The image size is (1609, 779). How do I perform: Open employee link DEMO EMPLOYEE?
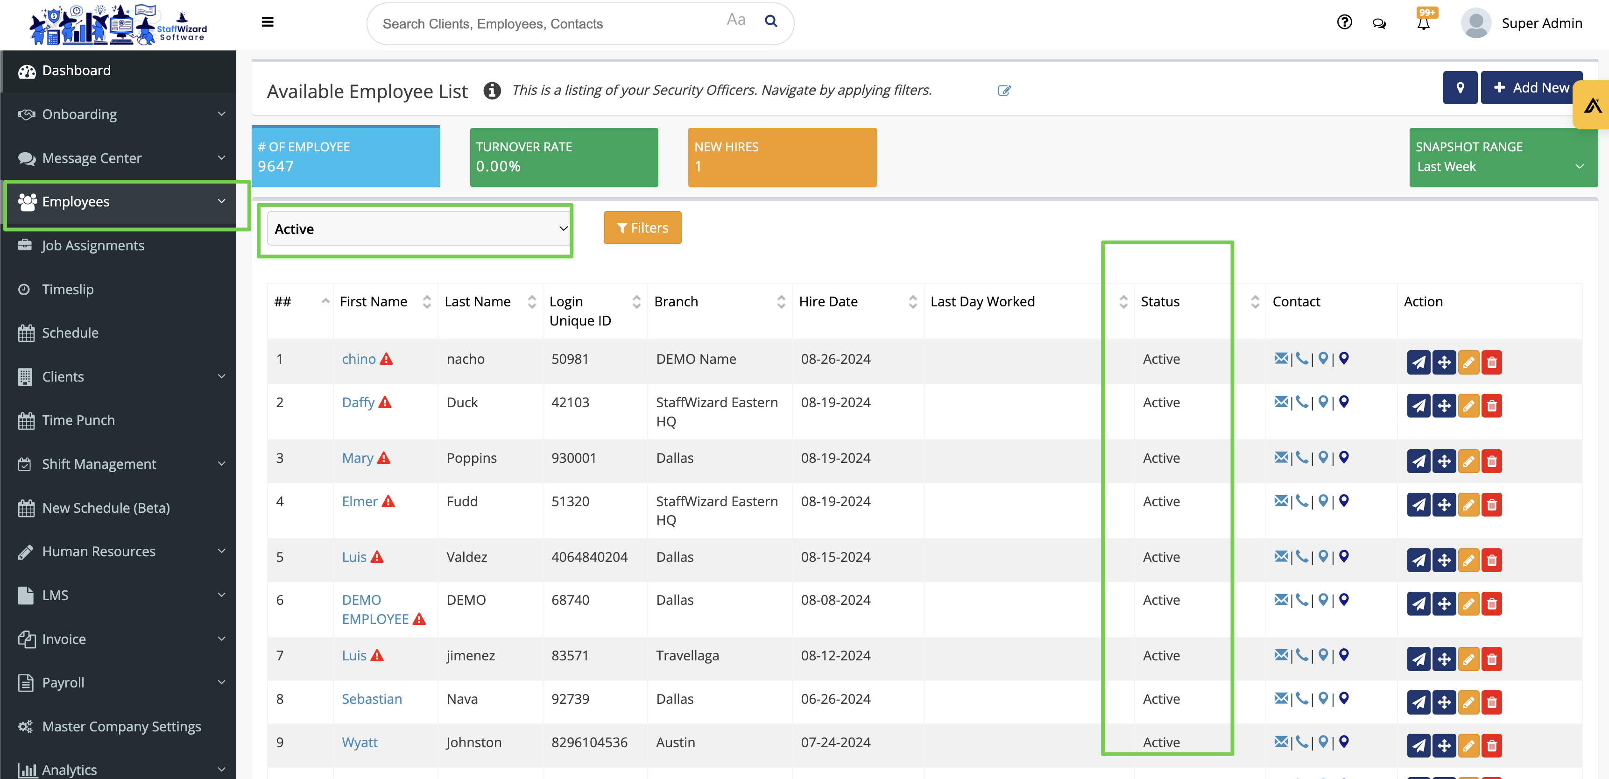(375, 610)
